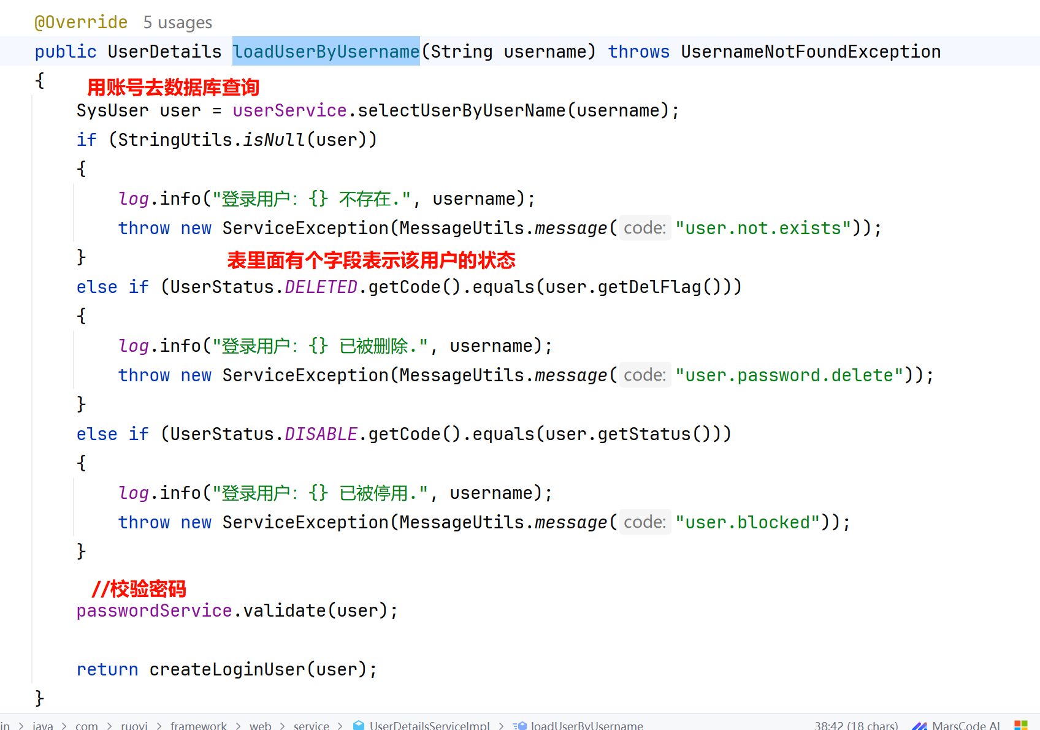Image resolution: width=1040 pixels, height=730 pixels.
Task: Open MarsCode AI from its status bar icon
Action: pyautogui.click(x=919, y=725)
